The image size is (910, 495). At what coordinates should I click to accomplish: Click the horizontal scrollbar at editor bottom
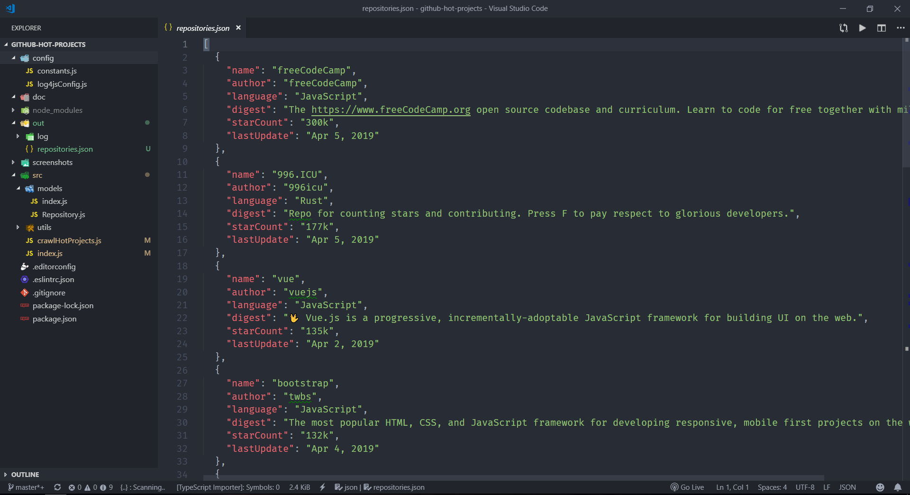pos(513,478)
